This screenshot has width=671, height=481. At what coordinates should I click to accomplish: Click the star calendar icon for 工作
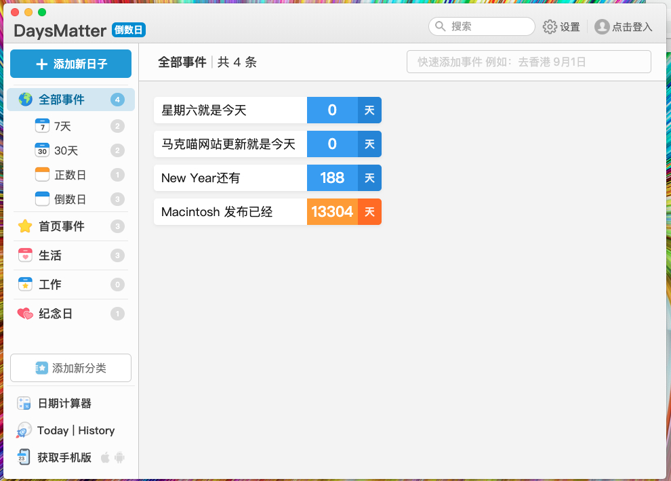[x=25, y=285]
